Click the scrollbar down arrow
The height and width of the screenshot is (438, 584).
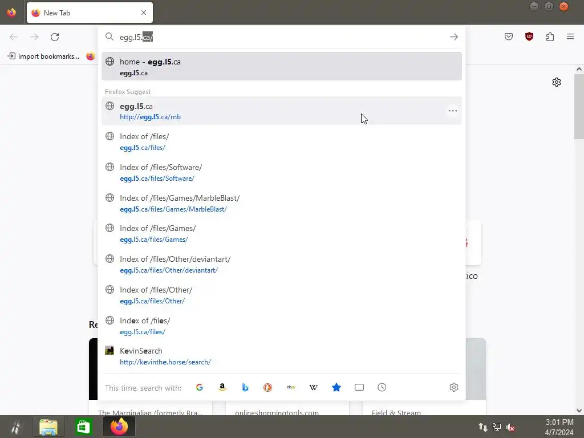[579, 411]
